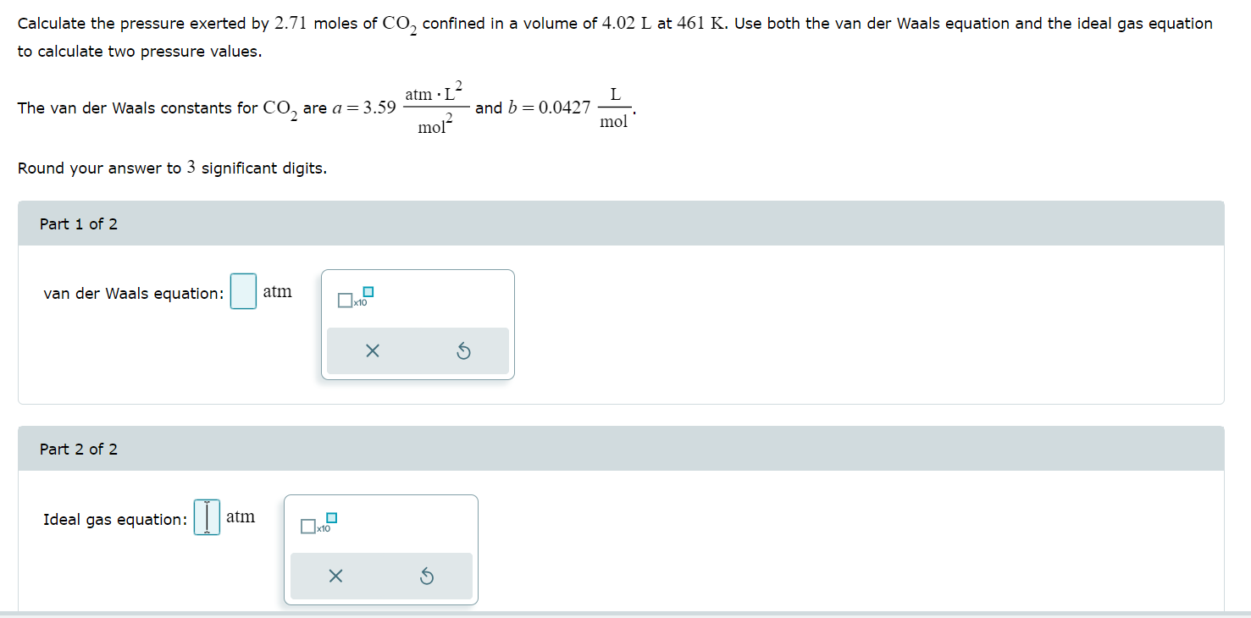Click the Part 1 answer tool palette
The height and width of the screenshot is (618, 1251).
click(418, 323)
